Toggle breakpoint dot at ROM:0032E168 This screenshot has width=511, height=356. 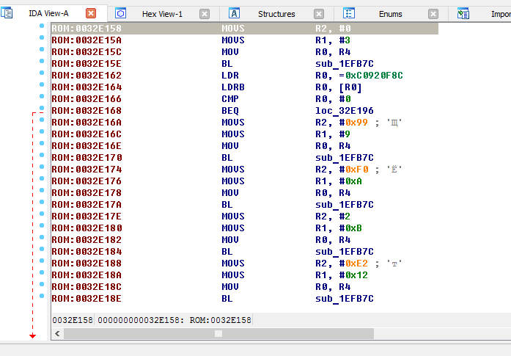pos(42,110)
